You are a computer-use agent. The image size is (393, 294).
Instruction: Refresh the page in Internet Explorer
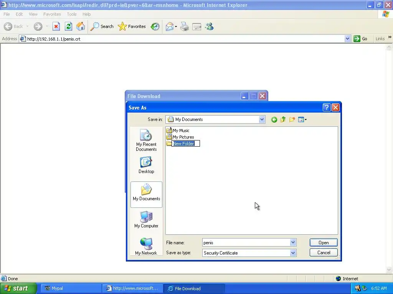point(68,26)
